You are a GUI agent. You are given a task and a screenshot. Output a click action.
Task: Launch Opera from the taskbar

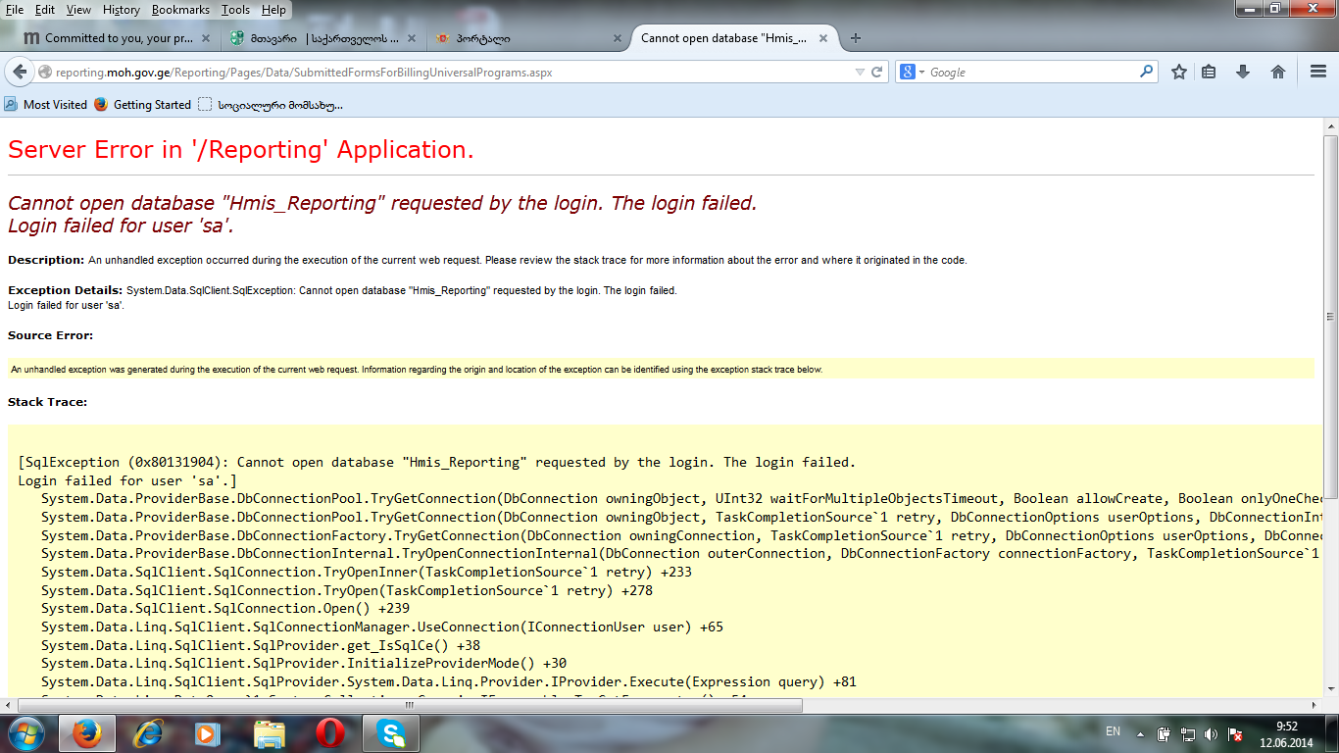coord(329,732)
